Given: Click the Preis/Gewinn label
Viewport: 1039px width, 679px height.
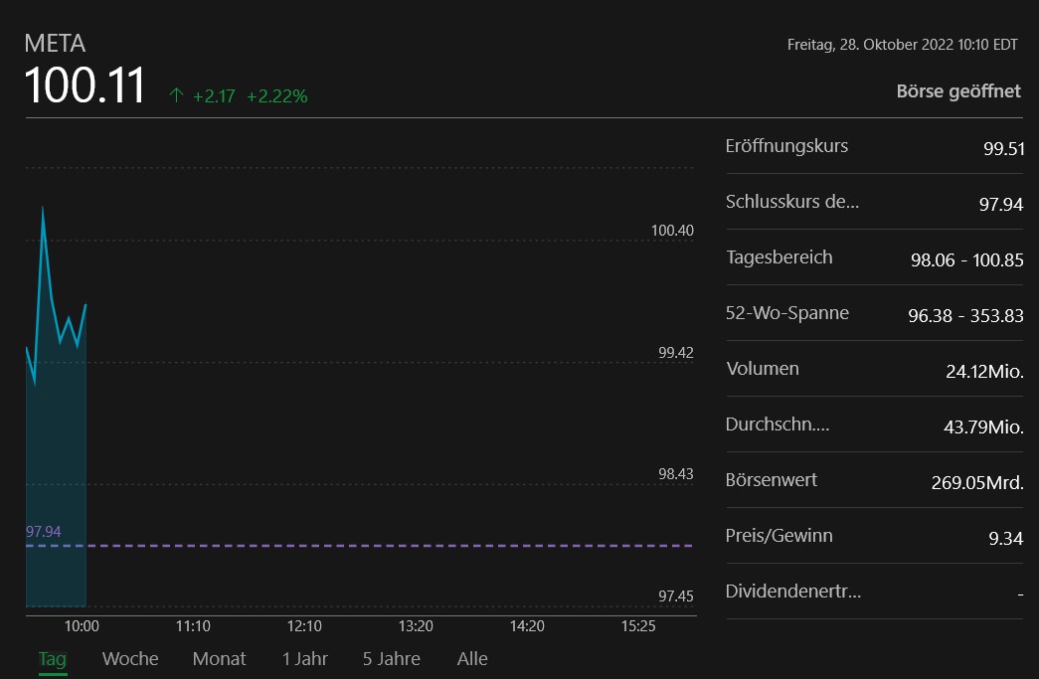Looking at the screenshot, I should [x=779, y=536].
